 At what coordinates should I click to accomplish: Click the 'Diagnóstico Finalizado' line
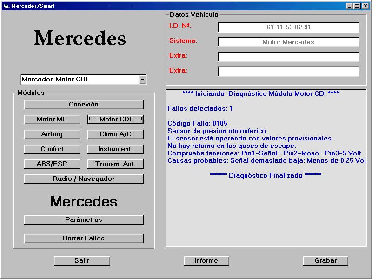266,176
